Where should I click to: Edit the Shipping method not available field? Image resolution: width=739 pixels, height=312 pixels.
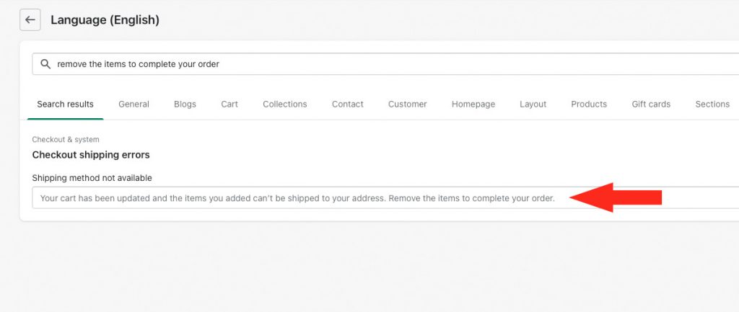pyautogui.click(x=385, y=198)
